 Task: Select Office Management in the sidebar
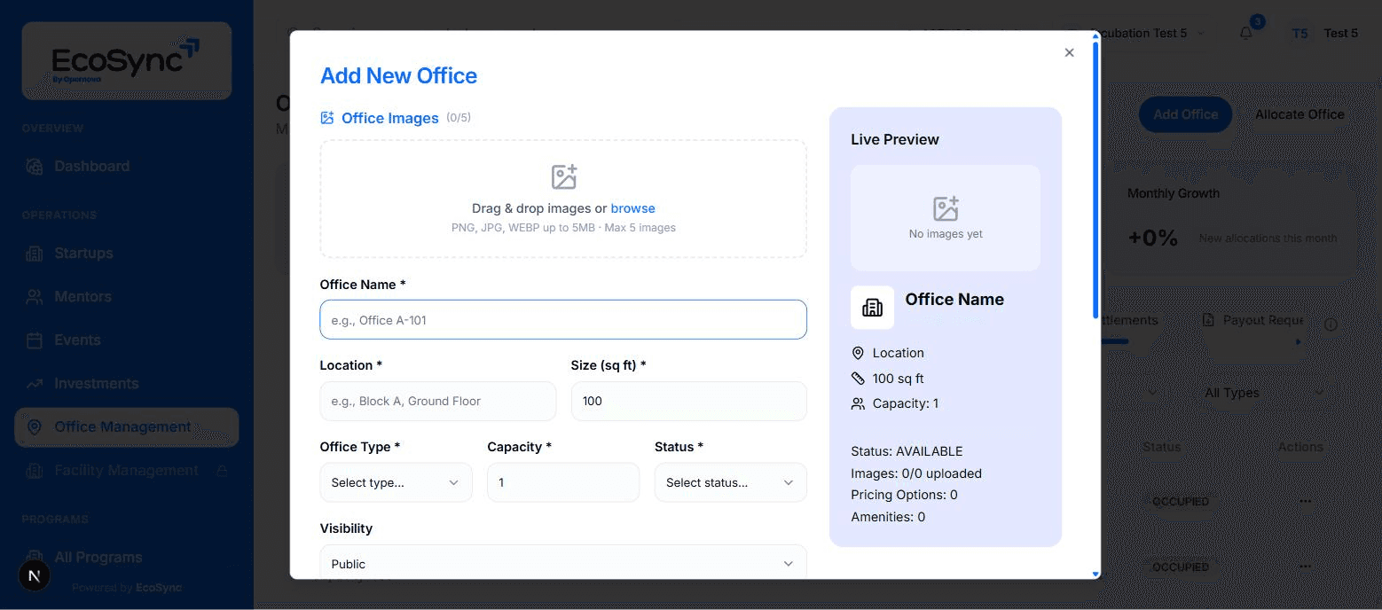(127, 426)
